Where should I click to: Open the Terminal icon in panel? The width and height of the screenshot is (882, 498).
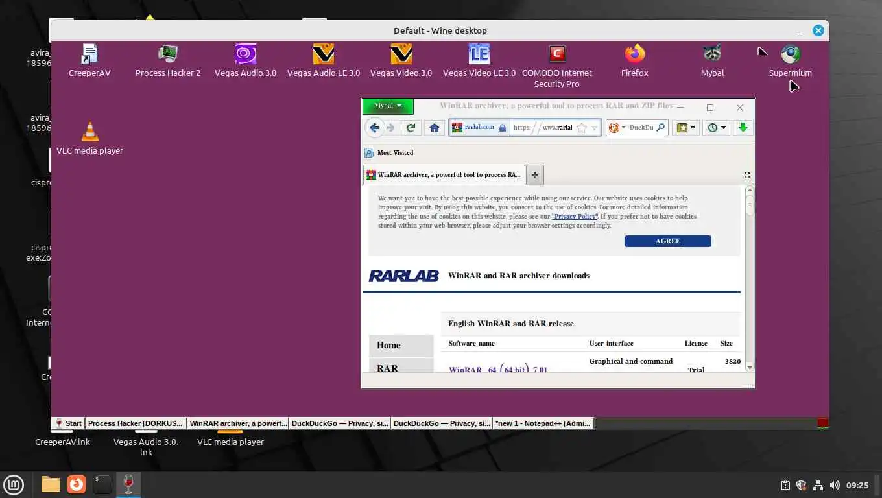pos(102,484)
